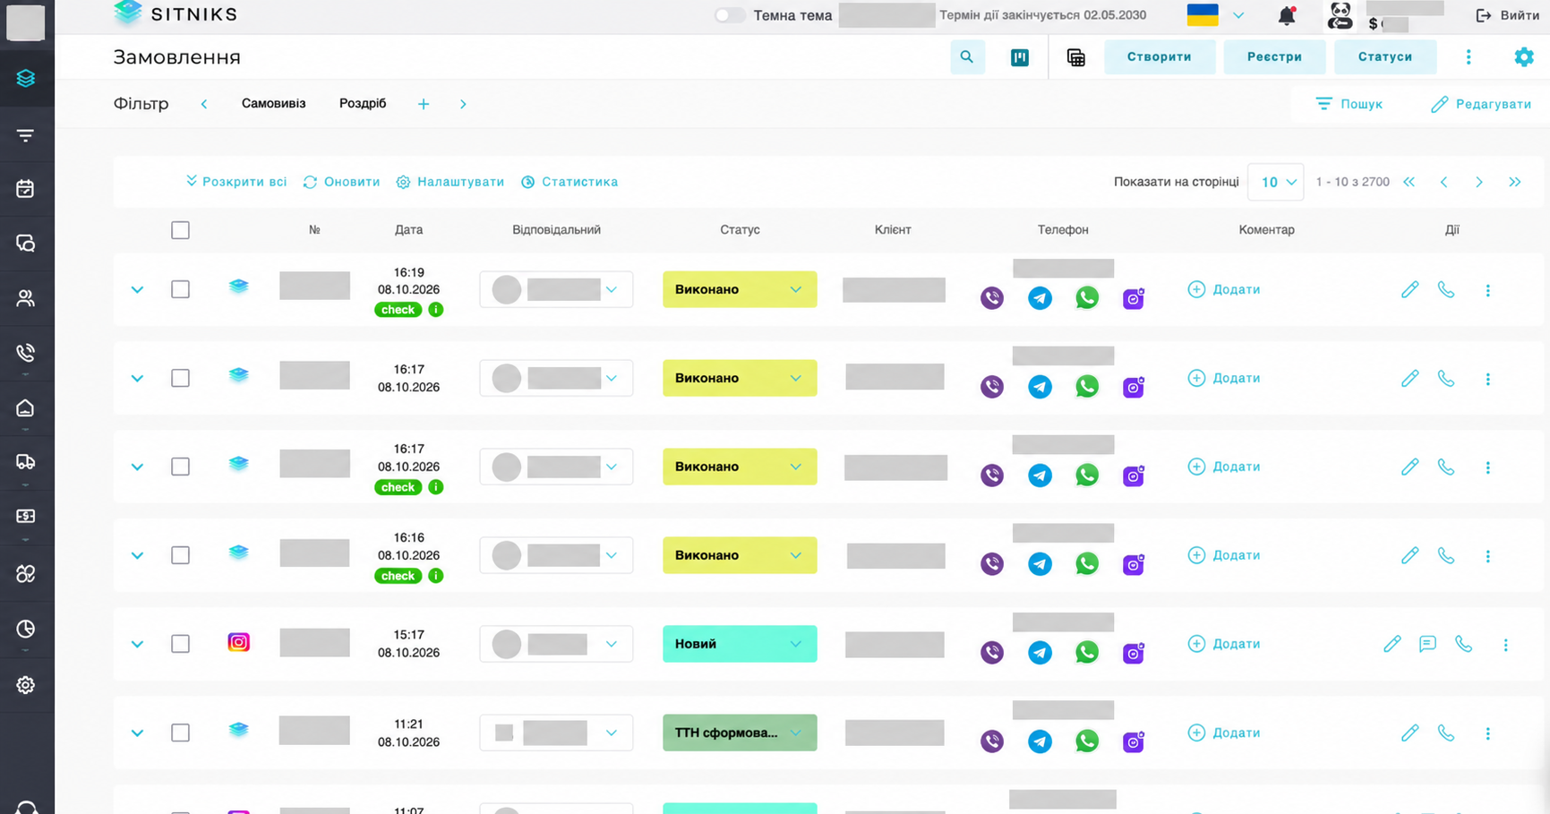
Task: Select the Самовивіз filter tab
Action: tap(273, 104)
